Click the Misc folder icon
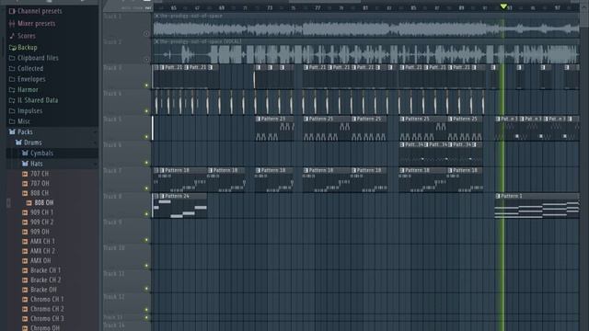The width and height of the screenshot is (589, 331). coord(12,121)
